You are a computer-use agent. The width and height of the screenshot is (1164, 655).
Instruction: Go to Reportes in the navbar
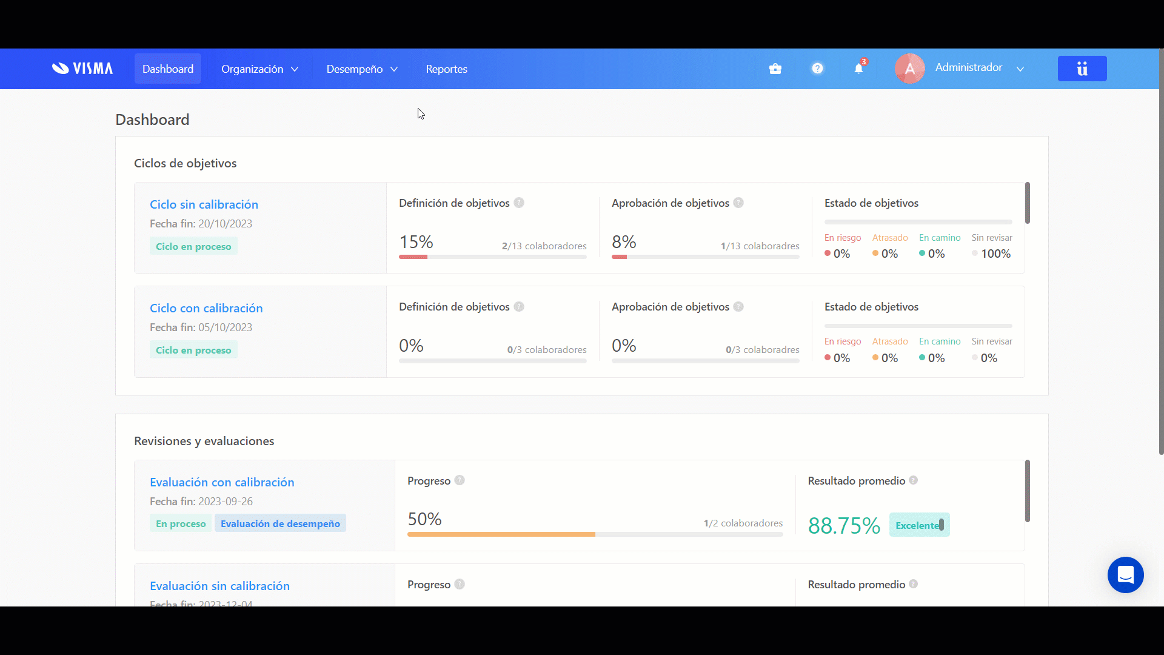coord(446,69)
